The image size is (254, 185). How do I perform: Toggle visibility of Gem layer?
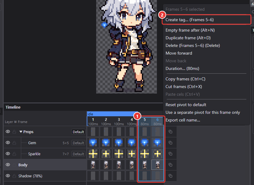point(8,143)
